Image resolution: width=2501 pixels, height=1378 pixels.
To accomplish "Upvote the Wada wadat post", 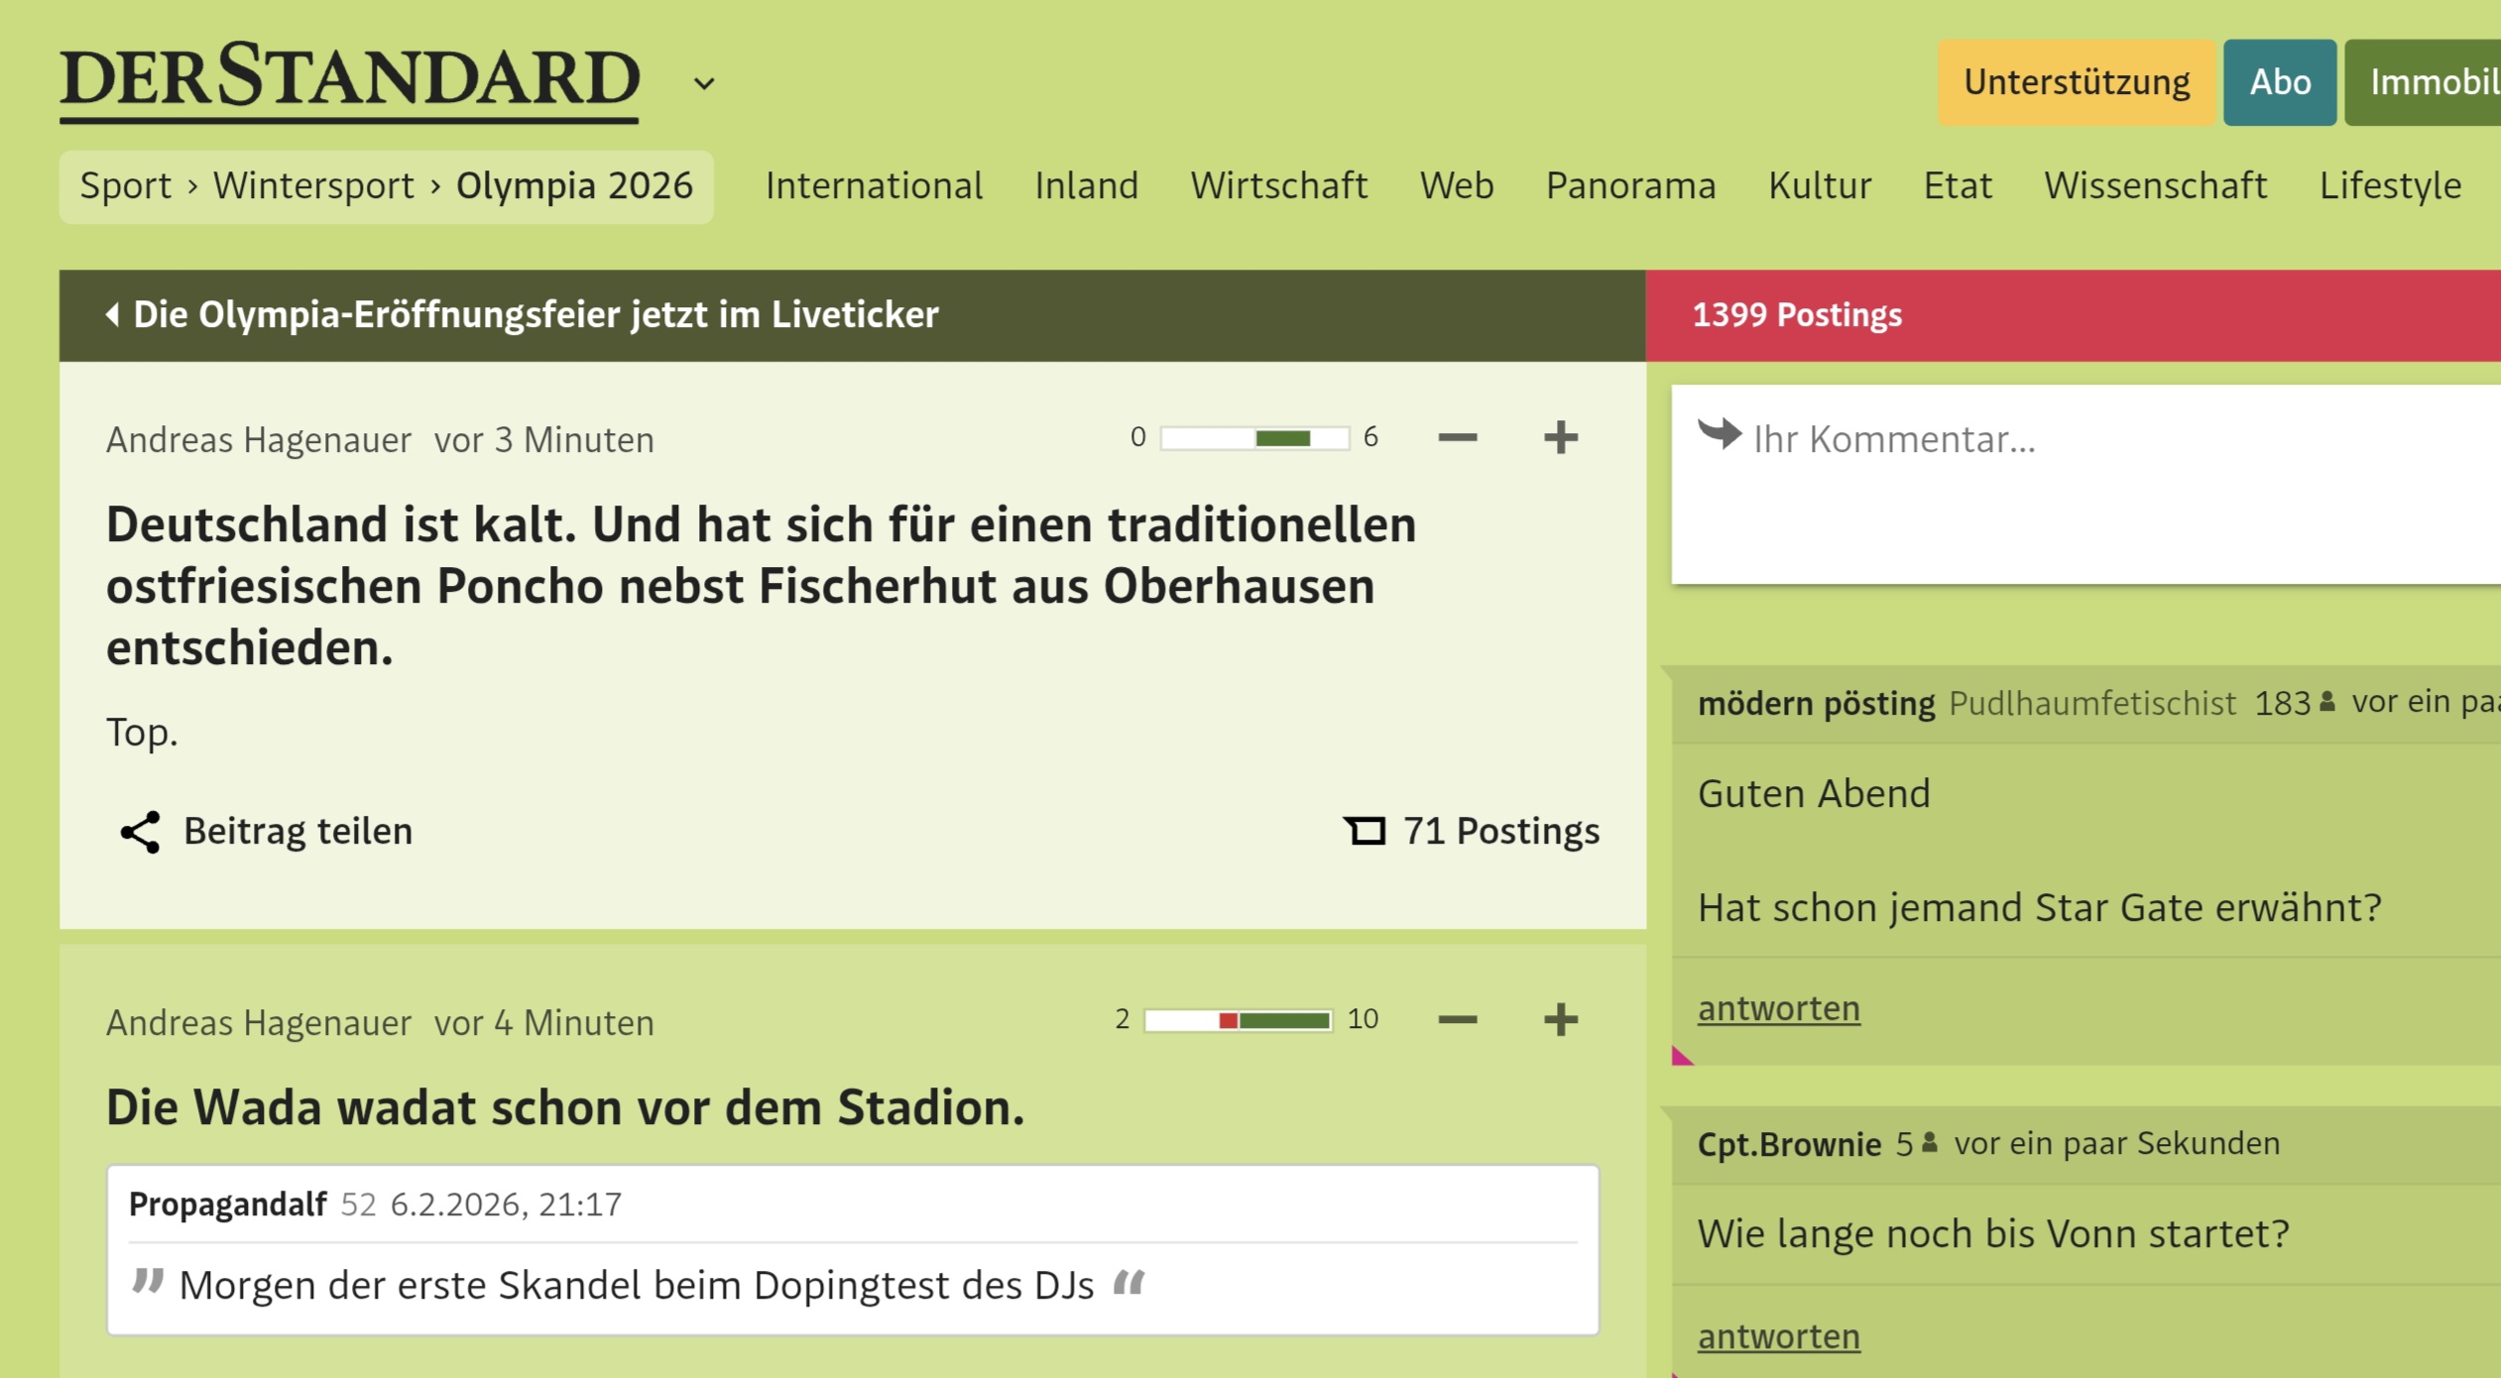I will [1560, 1019].
